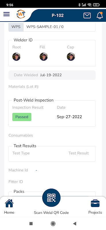Tap Android home circle button
Screen dimensions: 106x230
pos(53,224)
